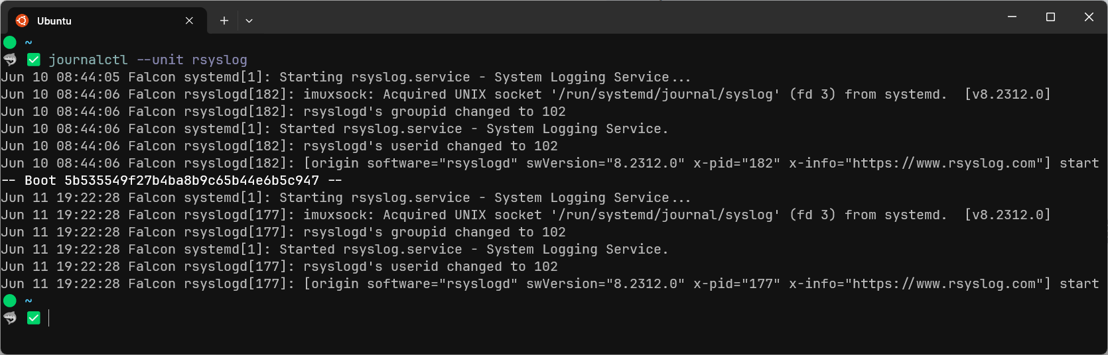The height and width of the screenshot is (355, 1108).
Task: Place cursor at the empty bottom prompt
Action: pyautogui.click(x=49, y=318)
